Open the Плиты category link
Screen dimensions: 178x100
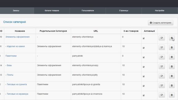click(10, 75)
